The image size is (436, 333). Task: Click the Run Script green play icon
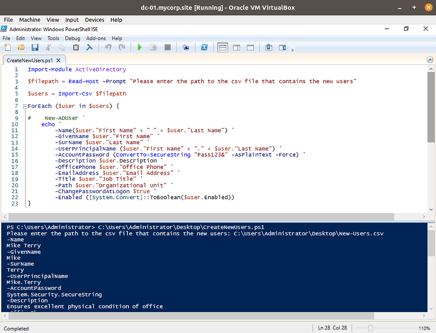pos(140,48)
